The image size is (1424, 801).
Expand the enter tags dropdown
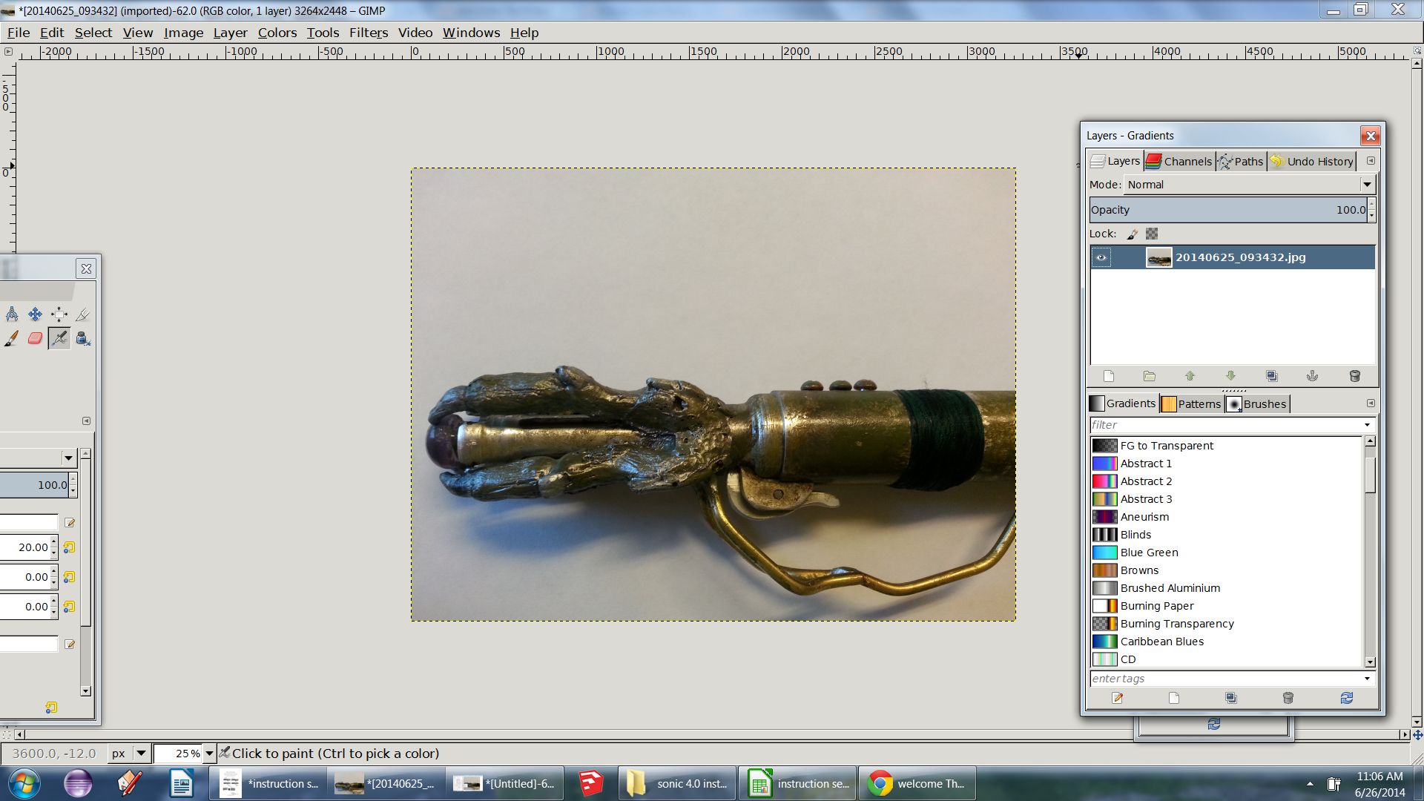(1367, 678)
